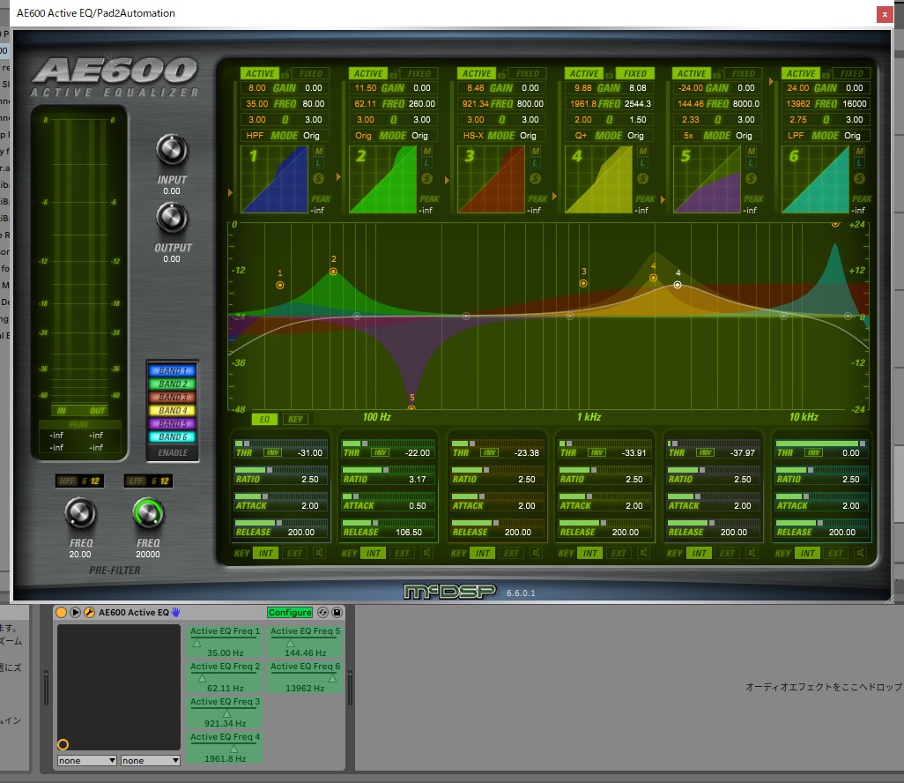The image size is (904, 783).
Task: Select BAND 1 in band list
Action: pyautogui.click(x=173, y=370)
